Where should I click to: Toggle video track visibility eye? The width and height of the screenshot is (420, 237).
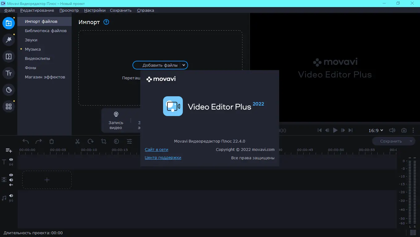11,175
